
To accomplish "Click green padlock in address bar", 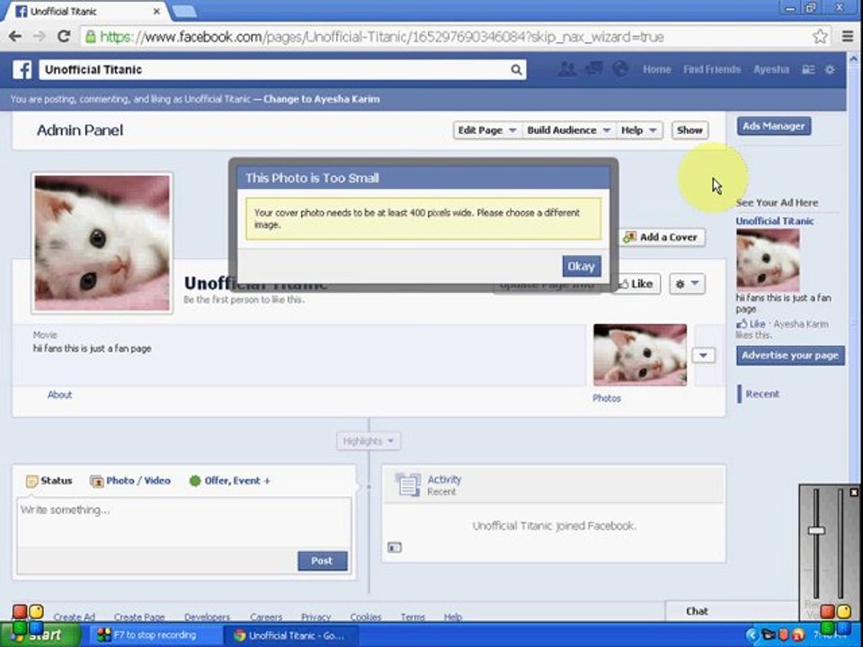I will point(90,37).
